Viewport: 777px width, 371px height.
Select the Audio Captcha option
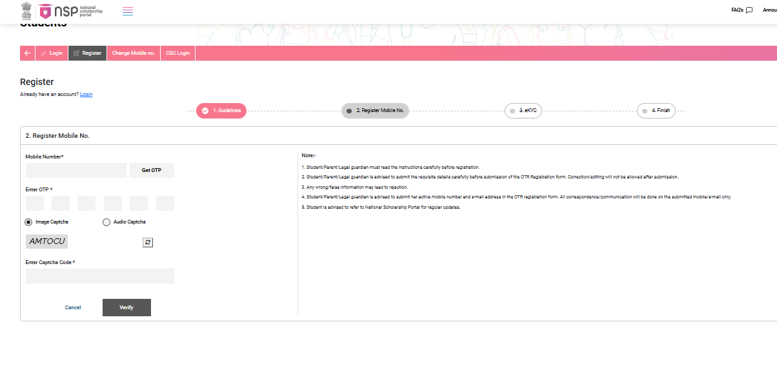(x=106, y=222)
